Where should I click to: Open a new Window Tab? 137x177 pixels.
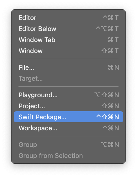point(68,40)
